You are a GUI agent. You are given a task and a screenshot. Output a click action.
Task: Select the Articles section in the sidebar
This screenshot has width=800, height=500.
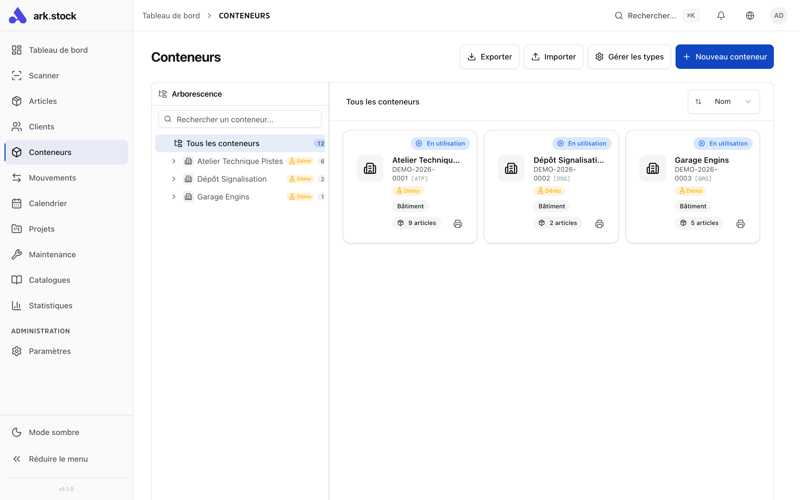[x=43, y=101]
